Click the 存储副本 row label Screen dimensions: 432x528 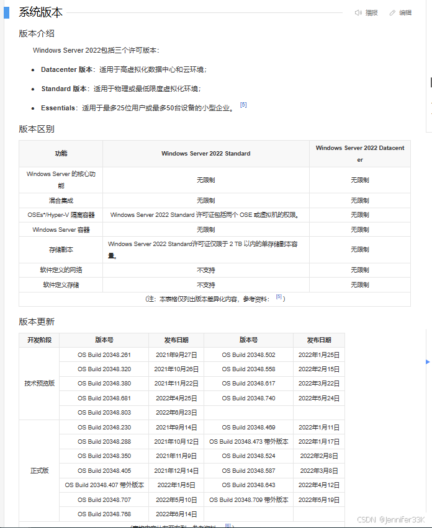click(x=61, y=250)
